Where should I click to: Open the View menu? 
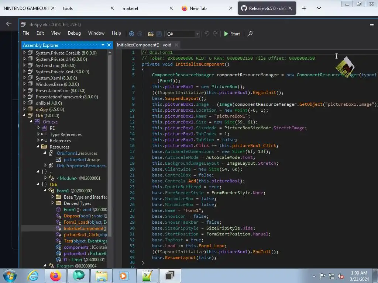(x=56, y=33)
